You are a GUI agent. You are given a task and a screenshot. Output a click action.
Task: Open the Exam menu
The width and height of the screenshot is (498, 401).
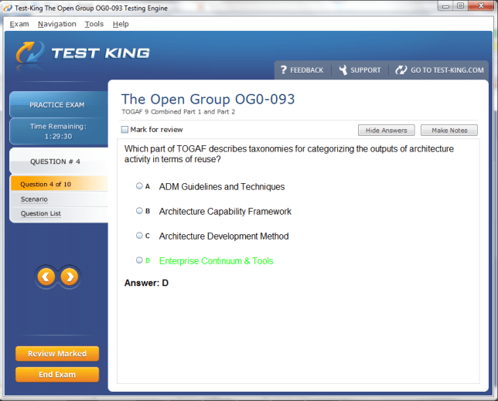pos(19,24)
